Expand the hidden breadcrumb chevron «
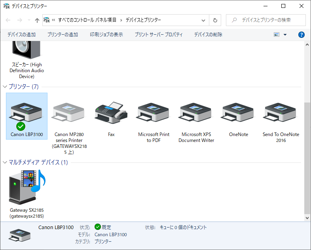311x250 pixels. pyautogui.click(x=53, y=20)
